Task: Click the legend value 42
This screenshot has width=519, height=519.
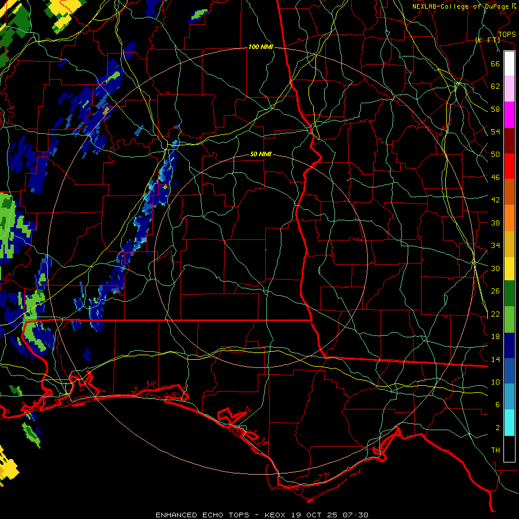Action: click(x=495, y=200)
